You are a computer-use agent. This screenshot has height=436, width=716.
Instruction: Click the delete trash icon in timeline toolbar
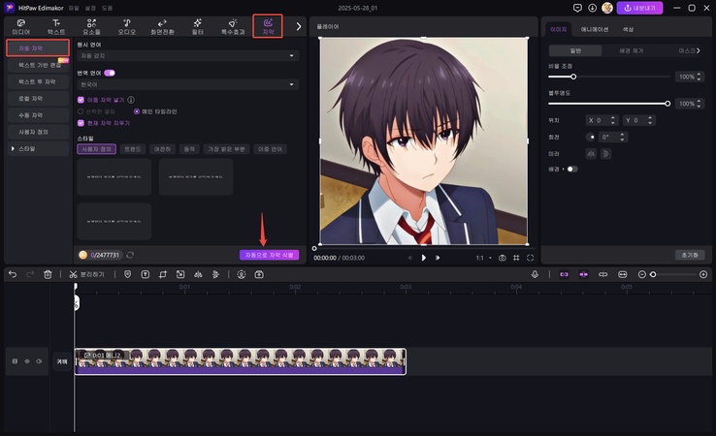48,274
